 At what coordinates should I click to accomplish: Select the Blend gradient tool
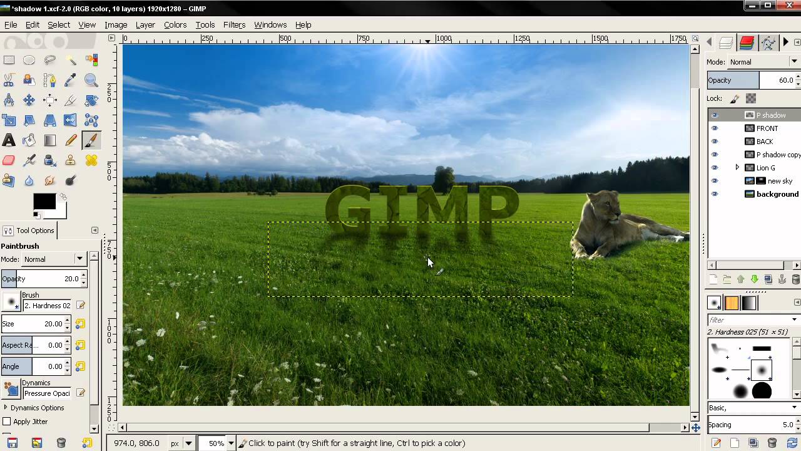[x=49, y=140]
